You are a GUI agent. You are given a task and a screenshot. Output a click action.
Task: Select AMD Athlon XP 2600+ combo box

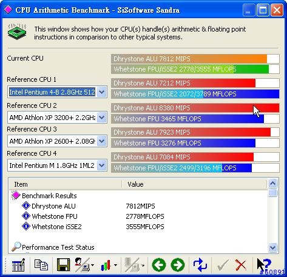pyautogui.click(x=57, y=141)
